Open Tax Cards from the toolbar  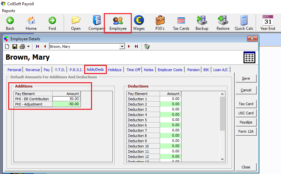(x=181, y=23)
